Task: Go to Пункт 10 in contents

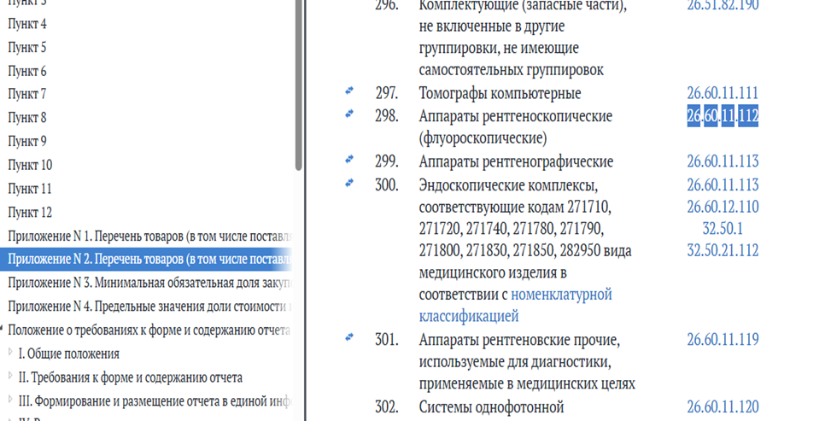Action: 30,165
